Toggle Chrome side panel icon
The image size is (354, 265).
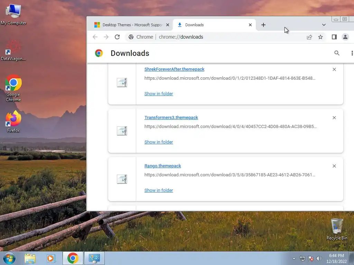[x=334, y=37]
